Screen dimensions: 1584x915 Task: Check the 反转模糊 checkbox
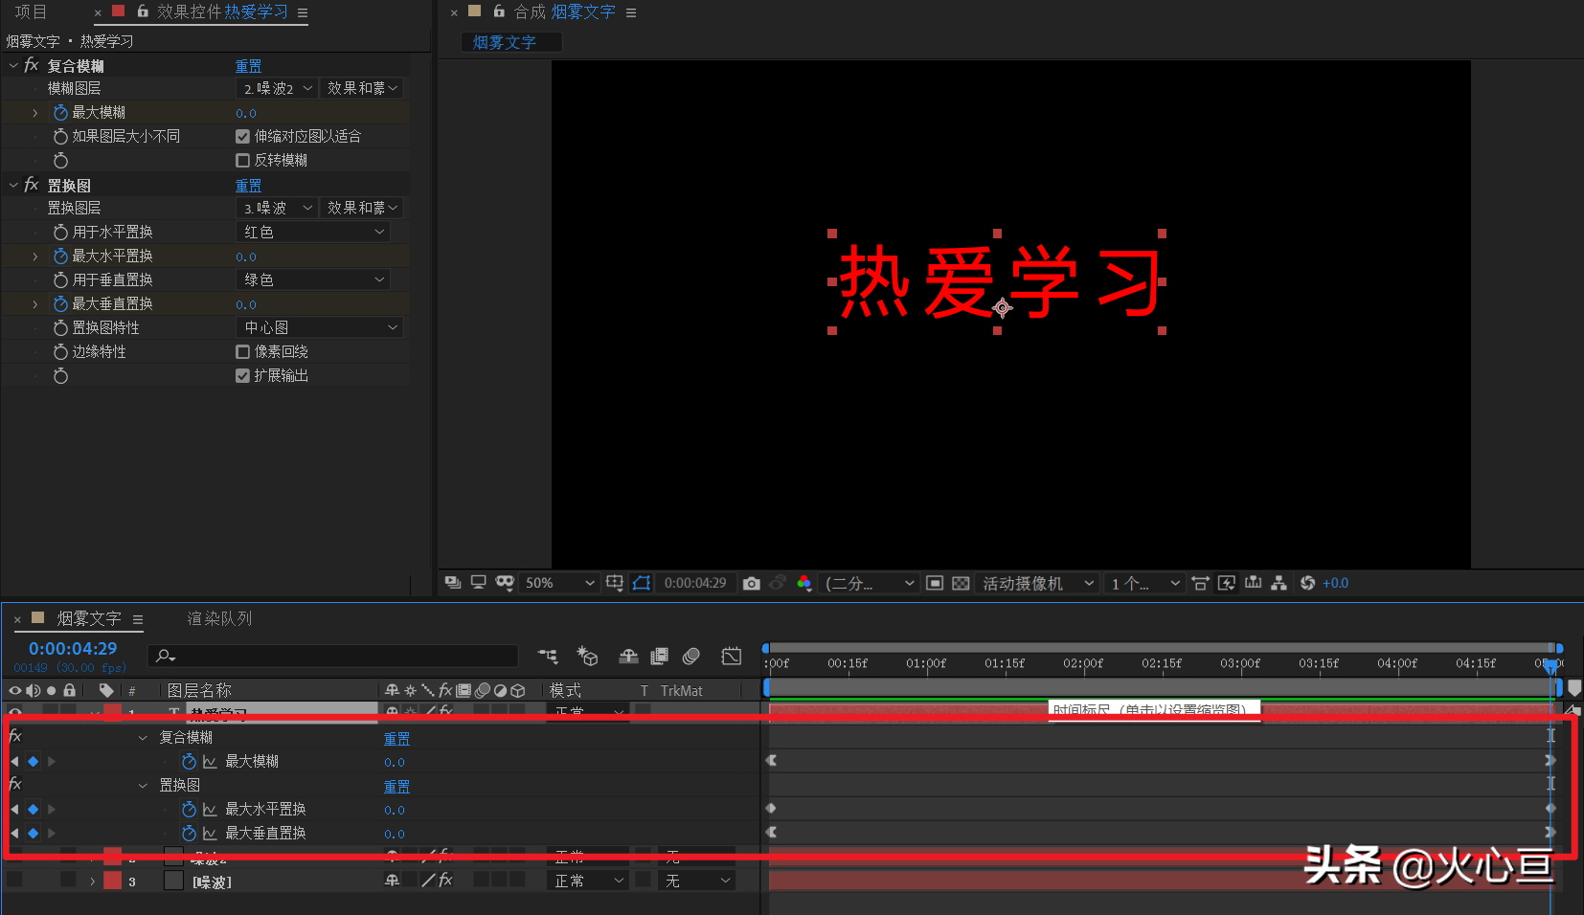tap(242, 160)
